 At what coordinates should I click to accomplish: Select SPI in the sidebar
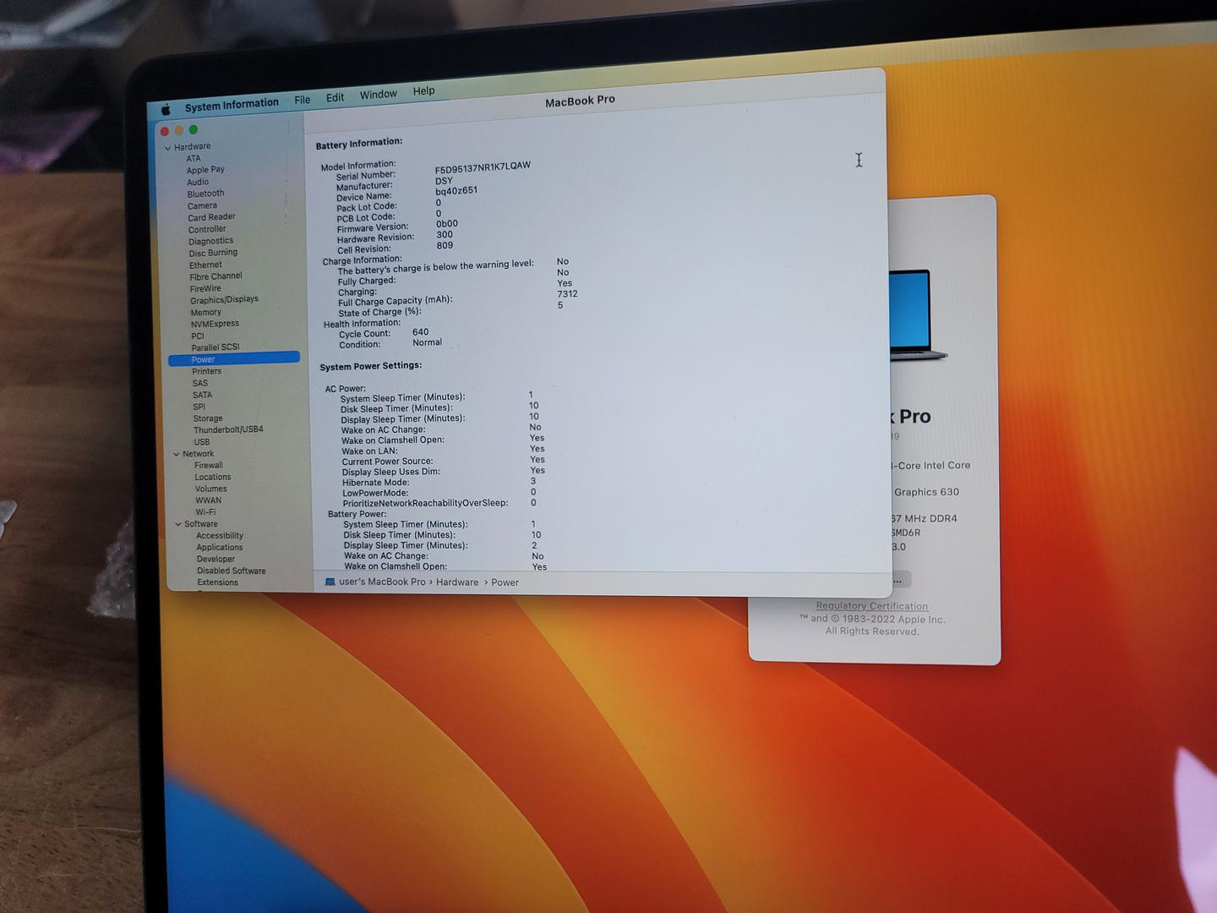pyautogui.click(x=199, y=407)
